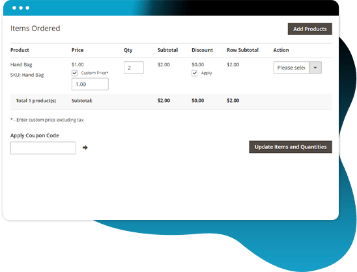
Task: Click the Apply Coupon Code text box
Action: coord(43,148)
